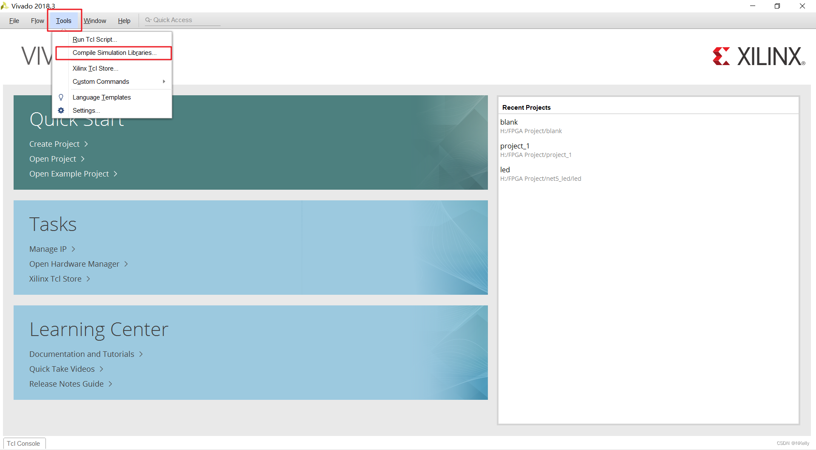Open the Flow menu
816x450 pixels.
(37, 21)
